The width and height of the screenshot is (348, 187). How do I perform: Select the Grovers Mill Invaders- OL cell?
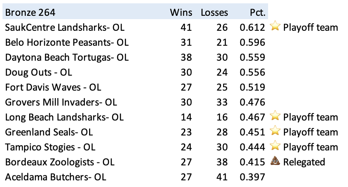pos(61,102)
